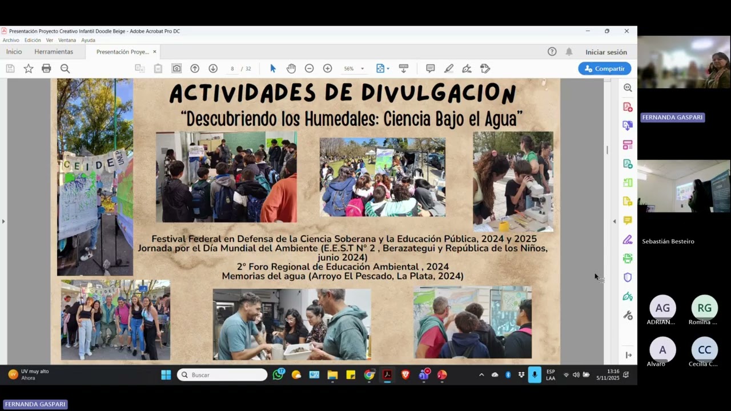Click the document vertical scrollbar thumb

607,150
